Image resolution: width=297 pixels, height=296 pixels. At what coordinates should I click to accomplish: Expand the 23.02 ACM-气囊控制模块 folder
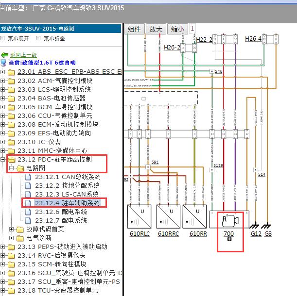[x=2, y=81]
